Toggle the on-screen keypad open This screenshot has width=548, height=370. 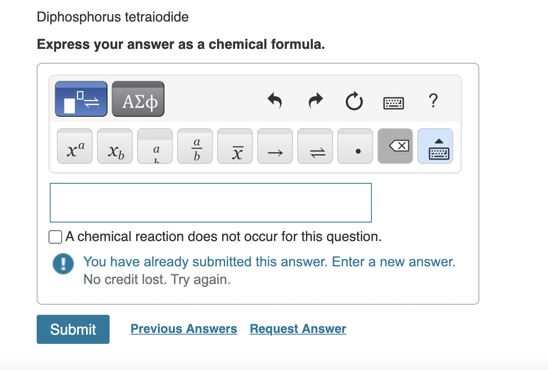435,146
